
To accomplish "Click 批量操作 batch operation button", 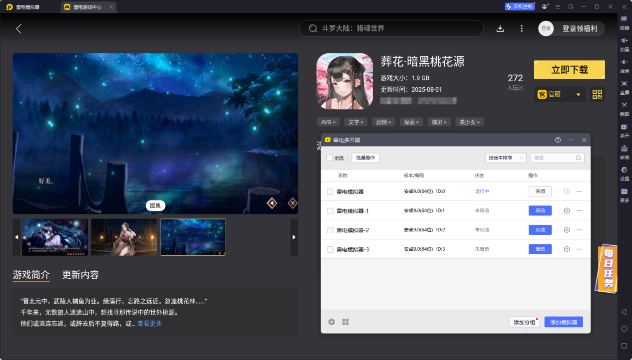I will click(x=365, y=158).
